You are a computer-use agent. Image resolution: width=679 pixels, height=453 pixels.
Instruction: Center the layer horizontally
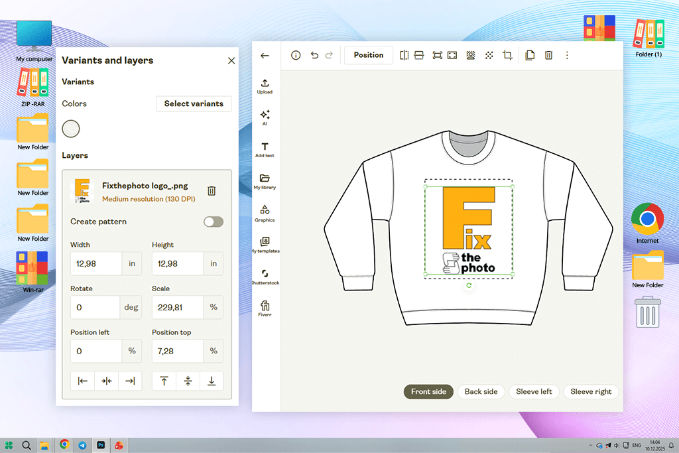point(107,381)
